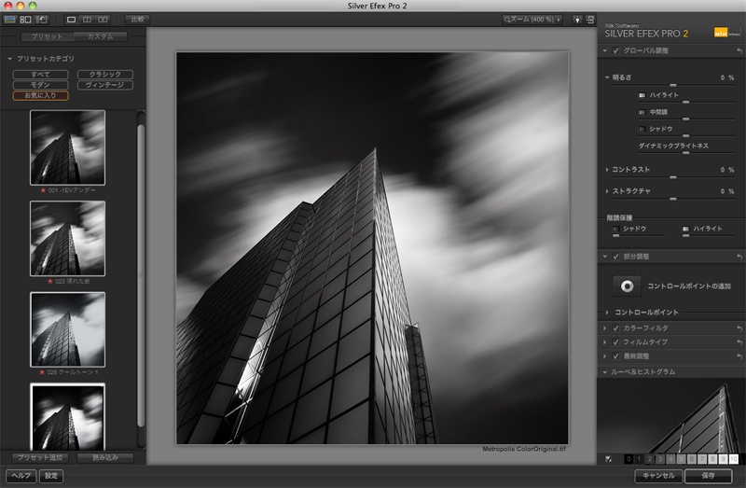746x488 pixels.
Task: Toggle the フィルムタイプ checkbox
Action: (x=615, y=342)
